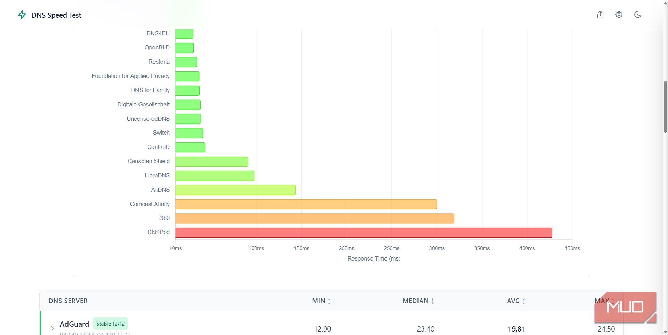Click the Stable 12/12 badge
Image resolution: width=668 pixels, height=335 pixels.
pos(110,324)
